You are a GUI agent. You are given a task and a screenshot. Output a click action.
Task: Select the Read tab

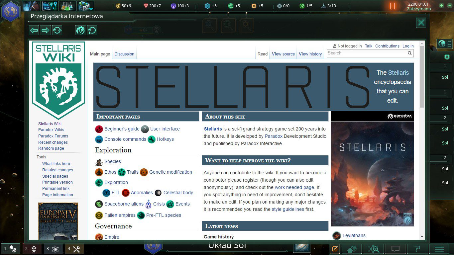[x=263, y=54]
